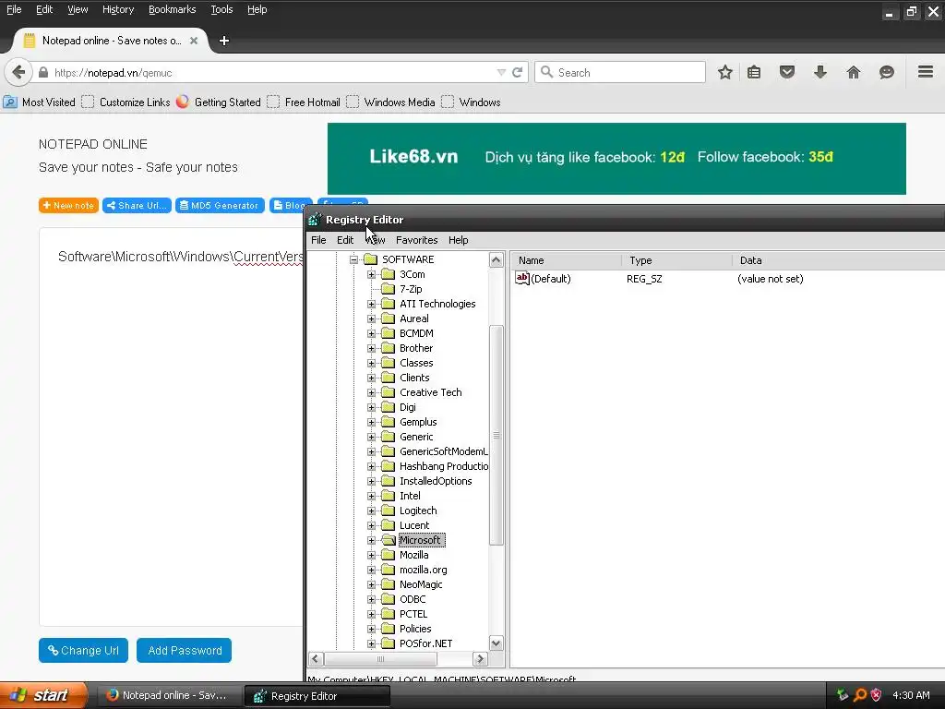
Task: Open Free Hotmail bookmark
Action: [x=304, y=102]
